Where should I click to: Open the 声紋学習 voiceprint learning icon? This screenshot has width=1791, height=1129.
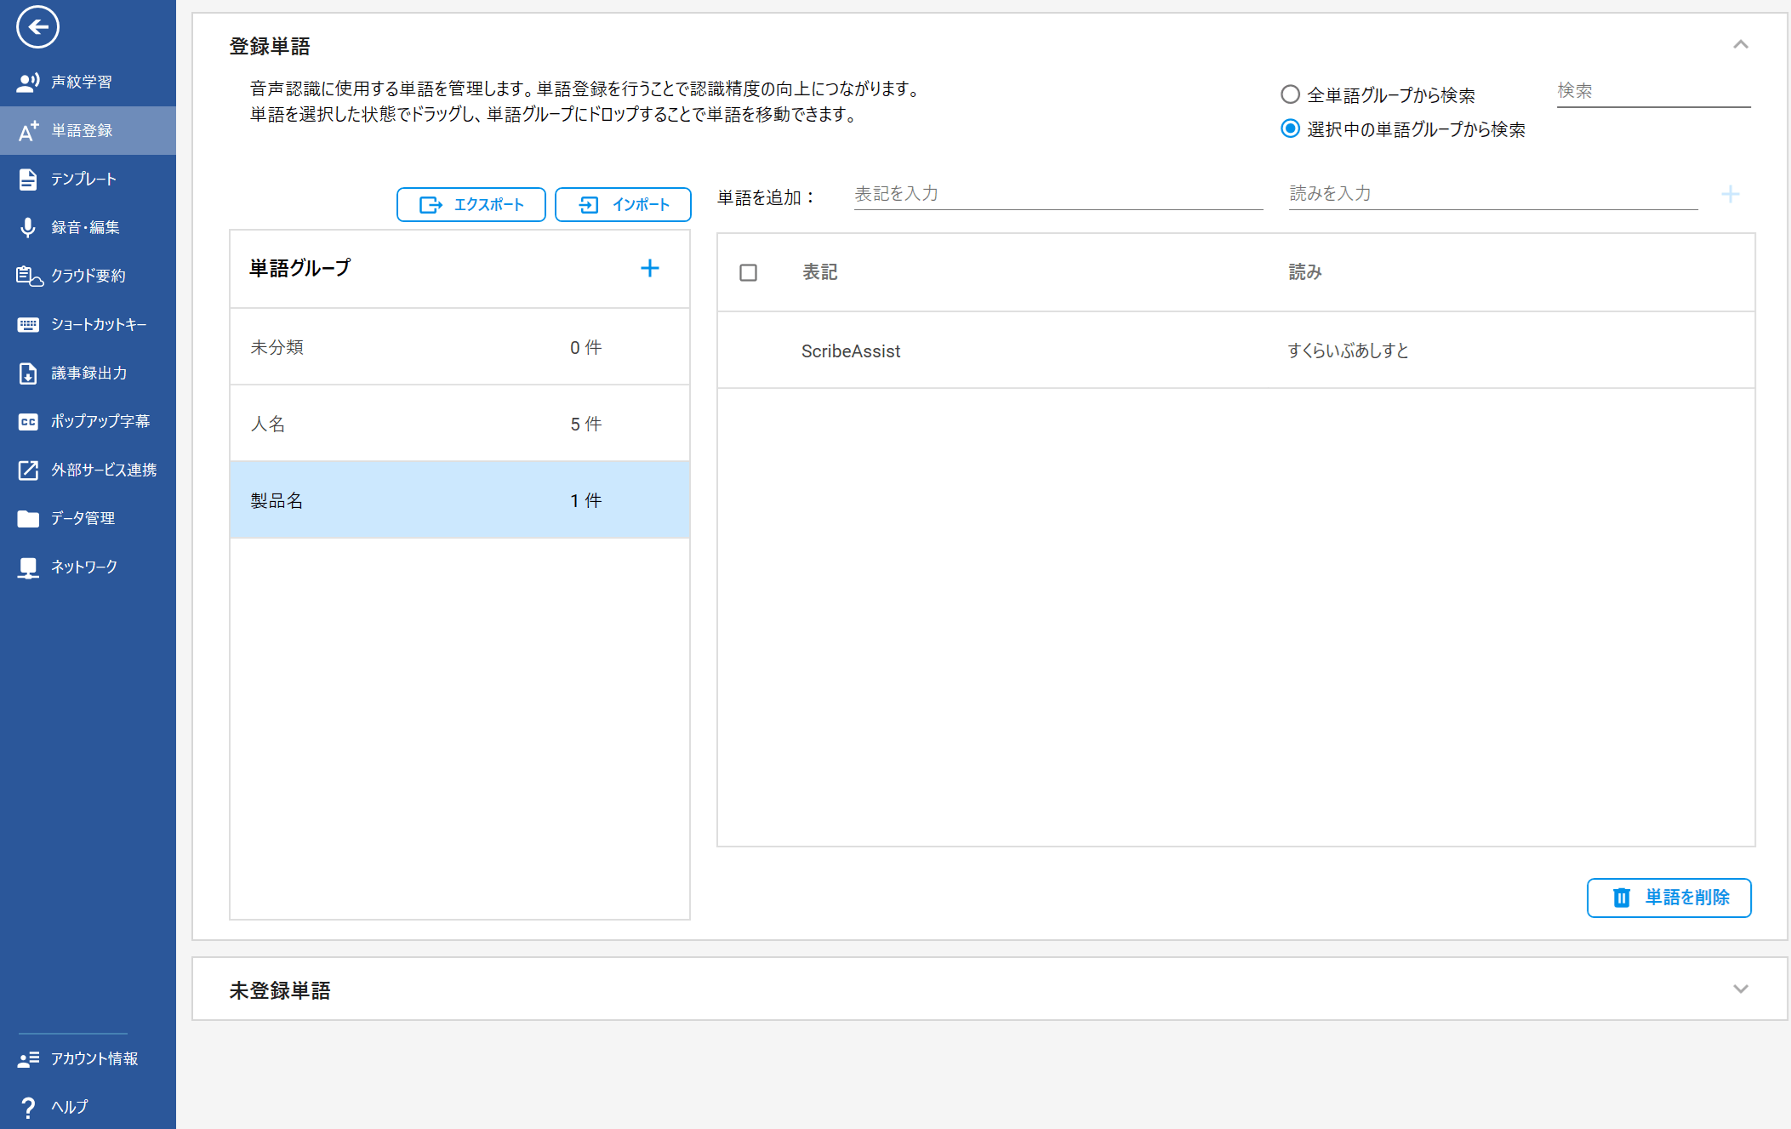(28, 82)
